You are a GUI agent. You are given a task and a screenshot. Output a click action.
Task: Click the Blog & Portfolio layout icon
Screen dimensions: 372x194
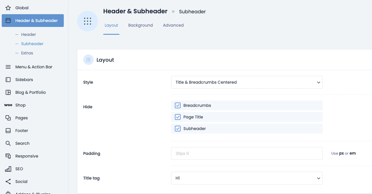[8, 92]
